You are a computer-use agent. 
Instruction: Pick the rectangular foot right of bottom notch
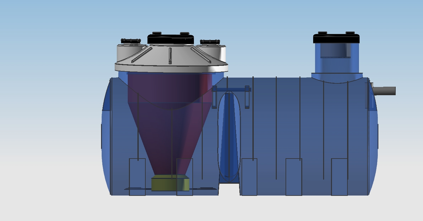coord(249,177)
